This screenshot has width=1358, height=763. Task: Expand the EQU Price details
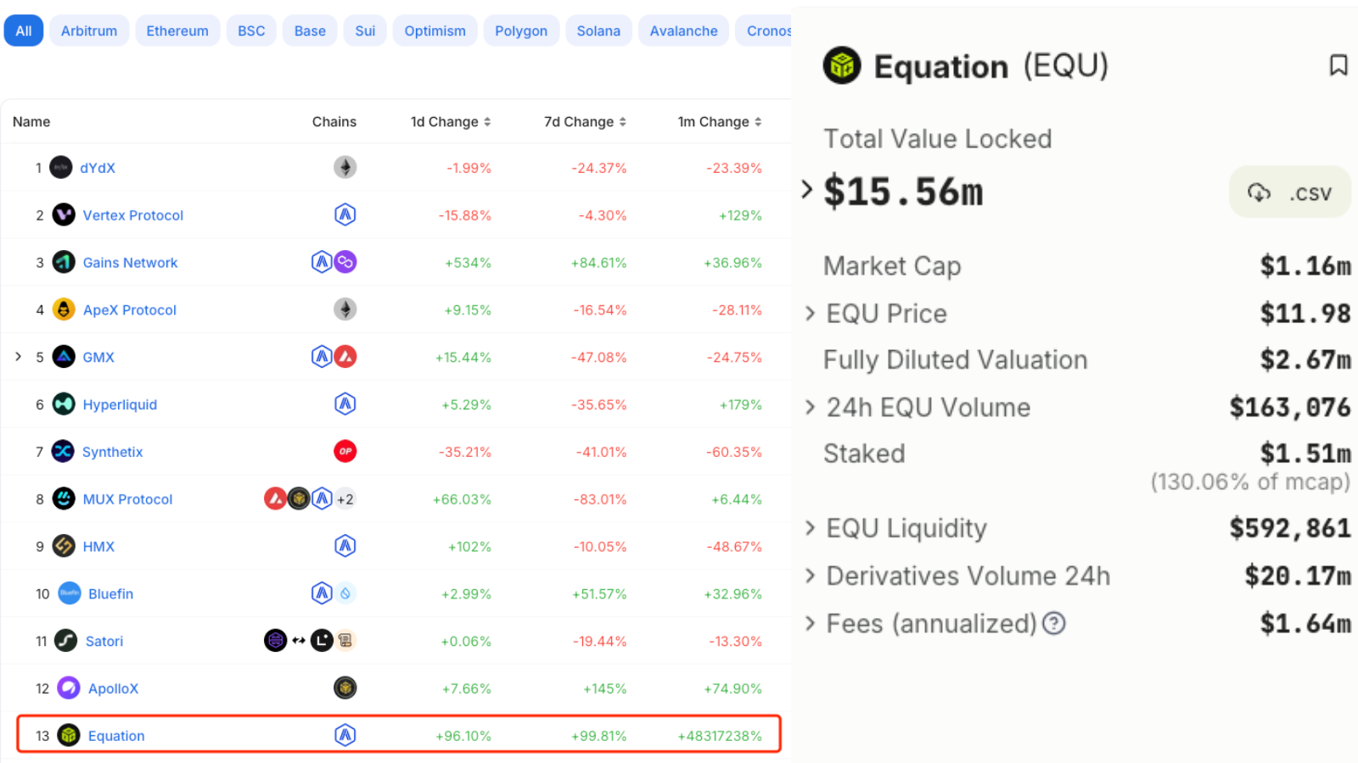point(810,314)
